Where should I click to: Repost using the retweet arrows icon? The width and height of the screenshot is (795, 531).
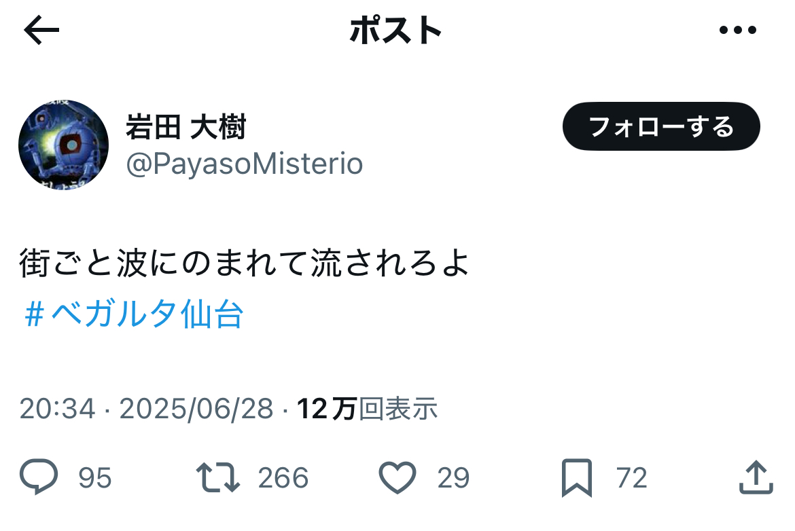point(218,477)
